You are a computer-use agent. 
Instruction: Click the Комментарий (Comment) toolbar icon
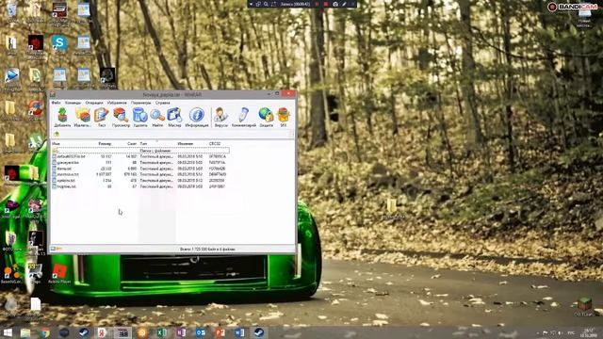tap(244, 117)
